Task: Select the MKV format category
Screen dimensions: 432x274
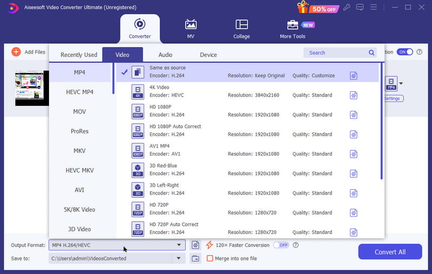Action: 79,151
